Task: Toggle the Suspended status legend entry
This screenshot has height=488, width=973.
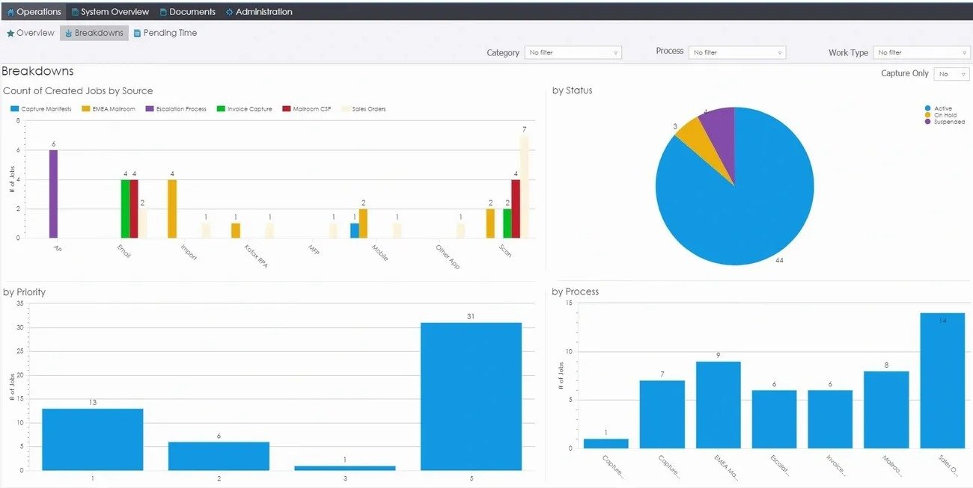Action: pos(945,122)
